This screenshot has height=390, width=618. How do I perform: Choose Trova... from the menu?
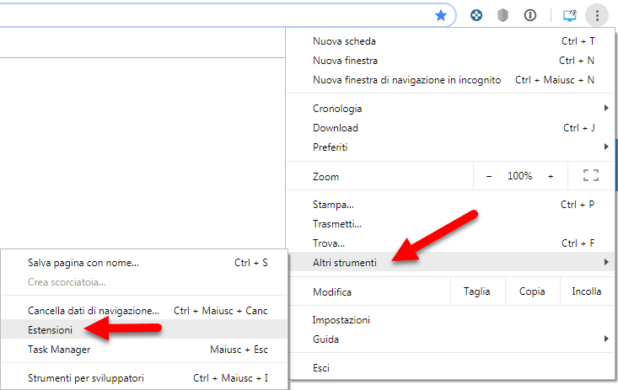coord(450,243)
